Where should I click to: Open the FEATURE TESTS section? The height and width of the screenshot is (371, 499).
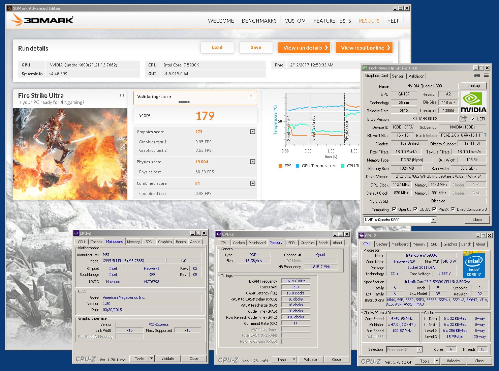pyautogui.click(x=332, y=21)
